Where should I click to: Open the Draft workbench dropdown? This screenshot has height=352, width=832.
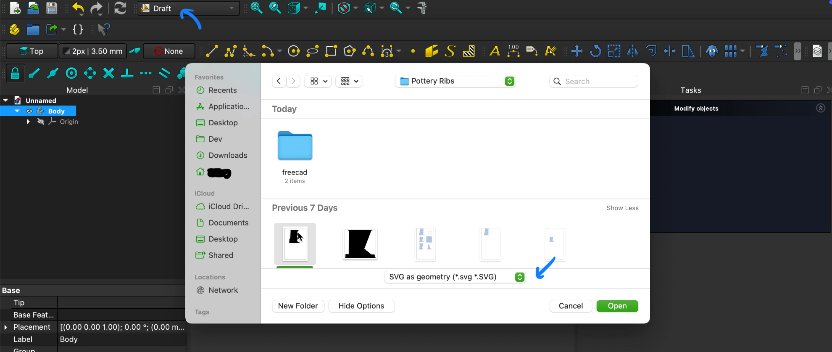[x=188, y=8]
